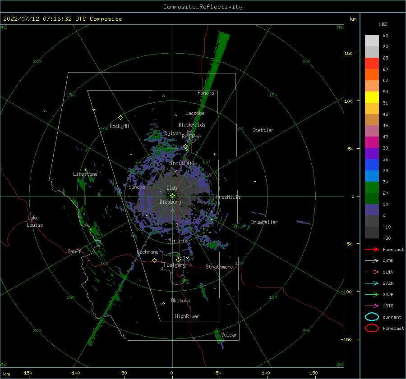The width and height of the screenshot is (406, 379).
Task: Click the cyan 27ZW arrow in legend
Action: 372,283
